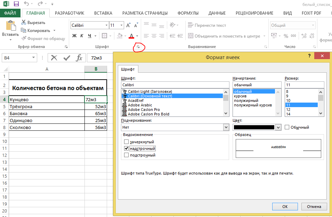Click the fill color bucket icon

120,36
